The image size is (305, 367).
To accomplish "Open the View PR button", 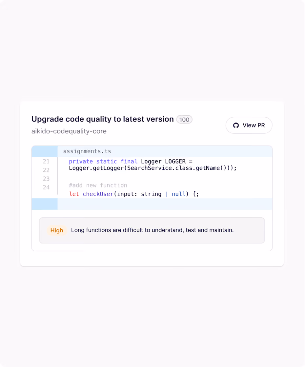I will 249,125.
